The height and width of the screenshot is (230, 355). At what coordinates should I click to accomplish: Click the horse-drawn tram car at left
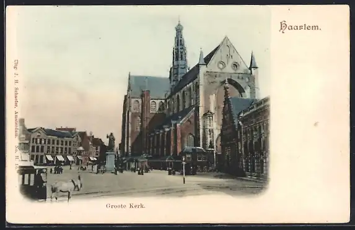click(x=33, y=182)
